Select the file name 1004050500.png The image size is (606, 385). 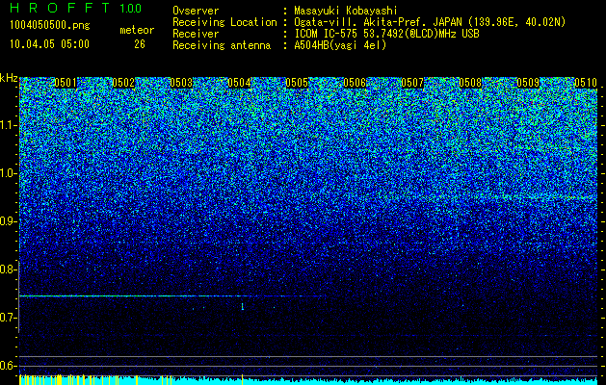(50, 26)
